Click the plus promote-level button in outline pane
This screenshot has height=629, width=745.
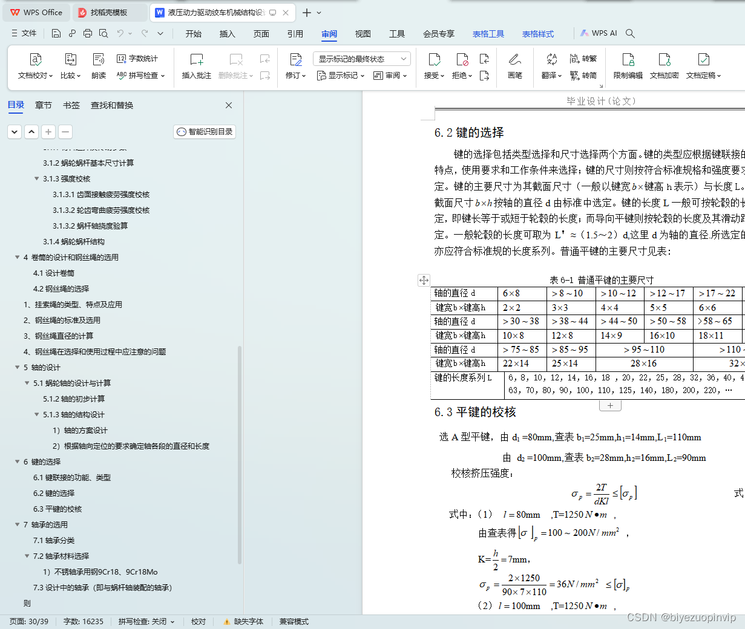[48, 131]
